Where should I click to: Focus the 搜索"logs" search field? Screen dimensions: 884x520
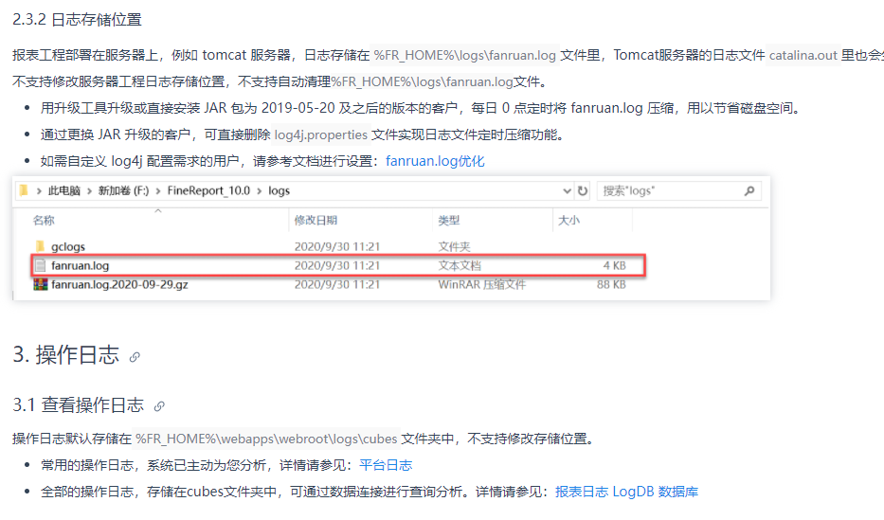pyautogui.click(x=678, y=191)
